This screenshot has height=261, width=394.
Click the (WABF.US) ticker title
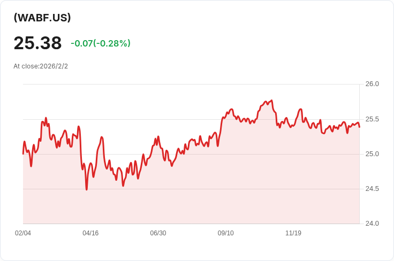42,18
